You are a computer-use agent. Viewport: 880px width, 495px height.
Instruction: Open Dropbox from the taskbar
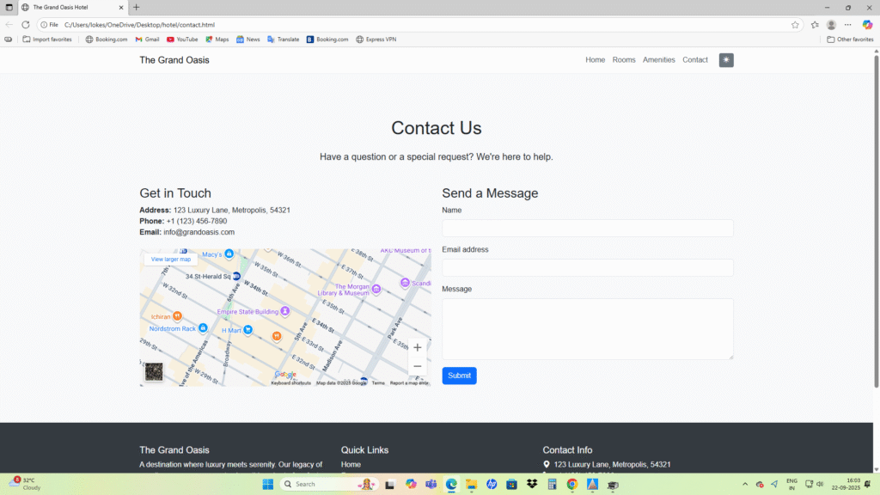click(x=531, y=484)
